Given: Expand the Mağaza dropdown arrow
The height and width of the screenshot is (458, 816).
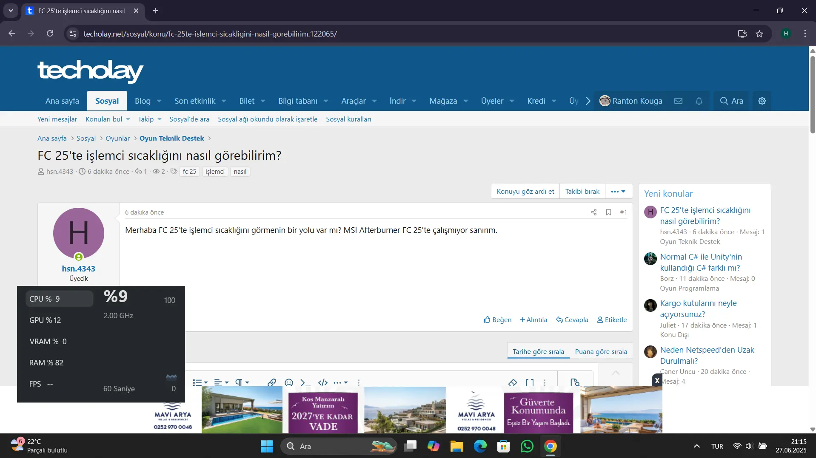Looking at the screenshot, I should point(466,101).
